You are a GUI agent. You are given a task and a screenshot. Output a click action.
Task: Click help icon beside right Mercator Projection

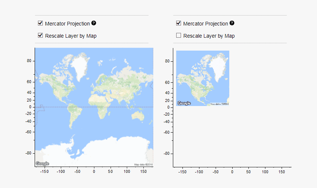click(x=232, y=23)
